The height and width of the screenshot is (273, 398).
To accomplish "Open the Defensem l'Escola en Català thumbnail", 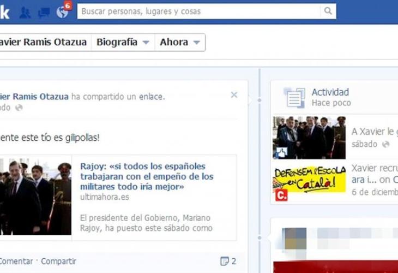I will (309, 183).
